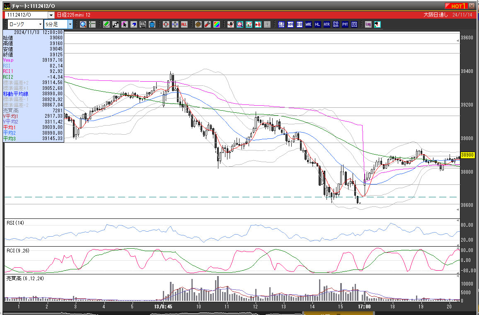Click the red ALL display button
Image resolution: width=479 pixels, height=315 pixels.
click(184, 24)
